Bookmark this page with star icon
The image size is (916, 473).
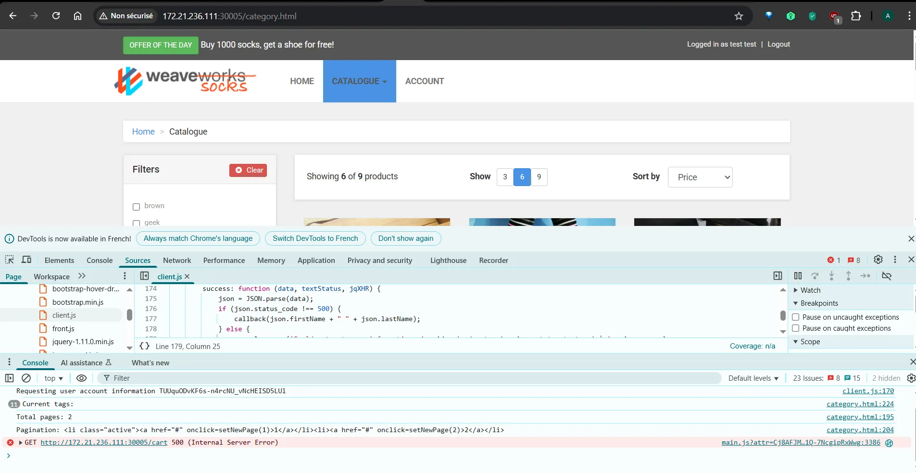(x=739, y=16)
